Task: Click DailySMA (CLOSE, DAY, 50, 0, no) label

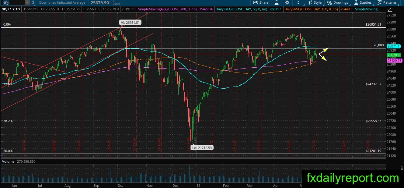Action: pyautogui.click(x=241, y=9)
